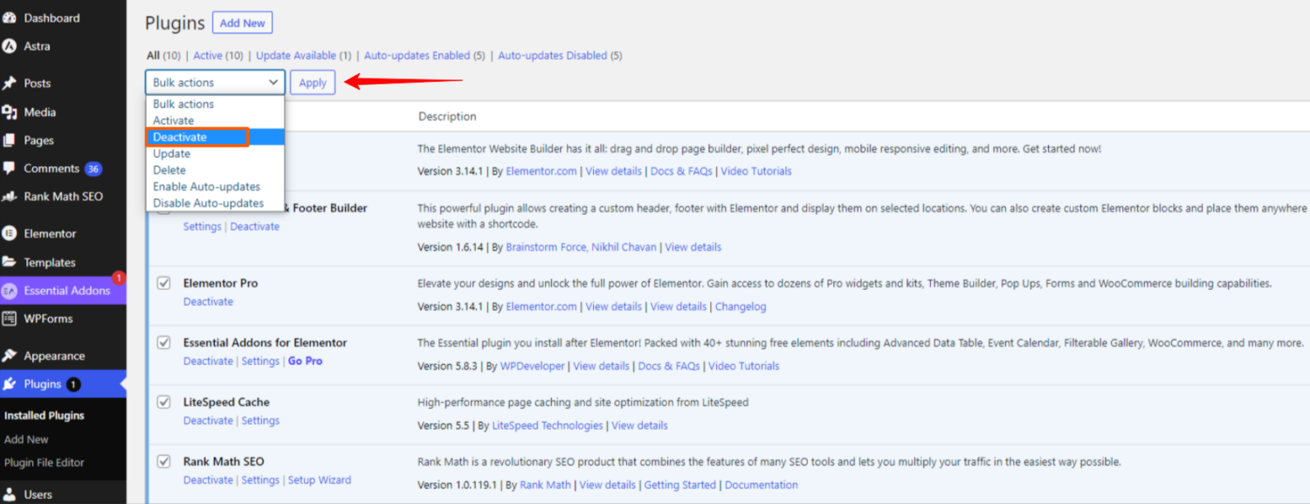Screen dimensions: 1310x504
Task: Open Add New submenu item in sidebar
Action: click(x=26, y=439)
